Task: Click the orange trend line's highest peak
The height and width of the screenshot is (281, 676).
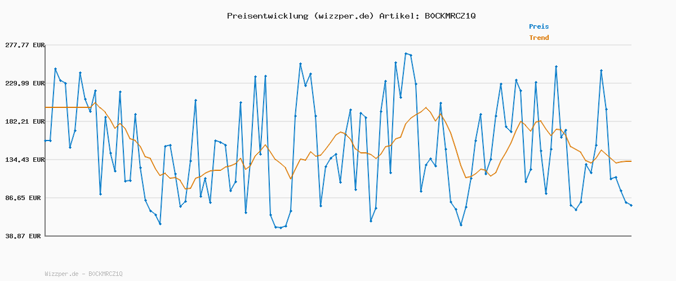Action: pos(426,108)
